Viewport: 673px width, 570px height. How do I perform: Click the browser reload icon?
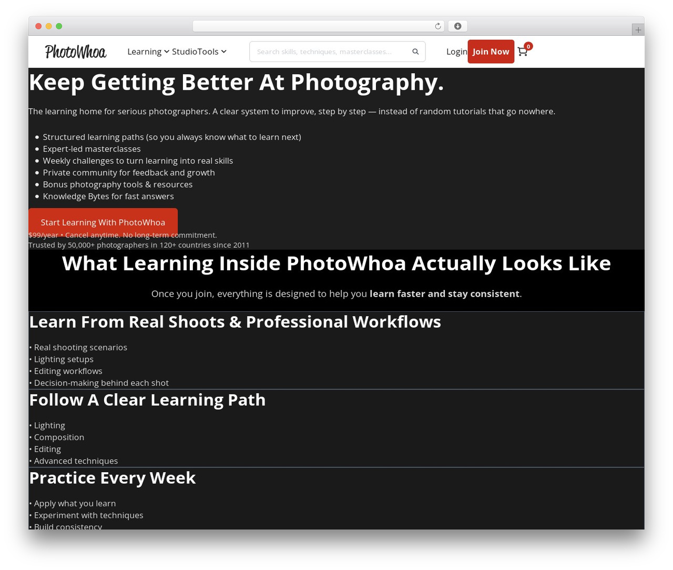[x=438, y=26]
